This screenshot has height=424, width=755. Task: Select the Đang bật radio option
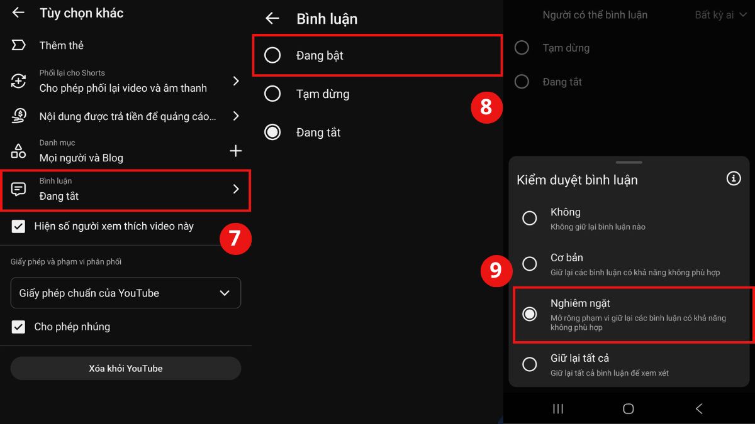coord(272,55)
